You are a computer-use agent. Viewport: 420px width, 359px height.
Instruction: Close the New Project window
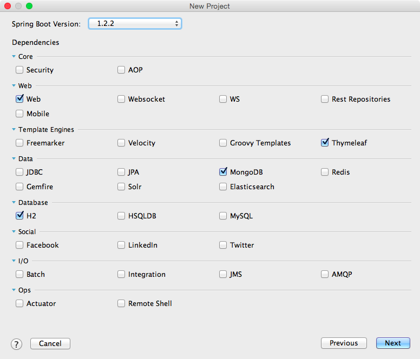tap(8, 6)
